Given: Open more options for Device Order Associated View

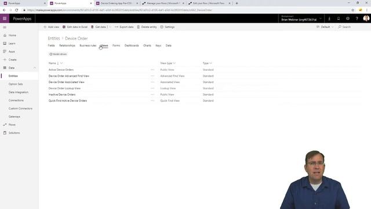Looking at the screenshot, I should point(152,82).
